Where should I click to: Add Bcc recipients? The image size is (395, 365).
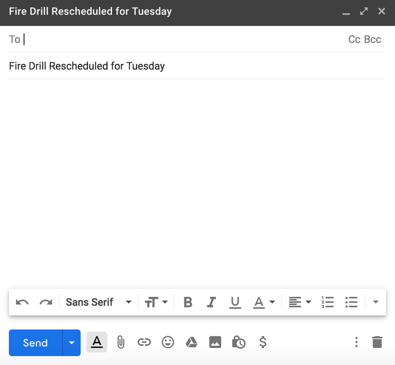[x=372, y=39]
